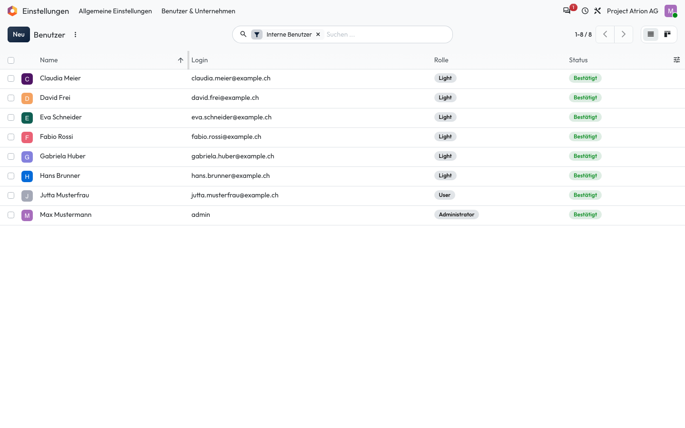Tick the checkbox for Claudia Meier
685x428 pixels.
(11, 78)
